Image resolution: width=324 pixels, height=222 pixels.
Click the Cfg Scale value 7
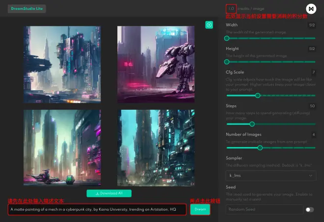(314, 72)
